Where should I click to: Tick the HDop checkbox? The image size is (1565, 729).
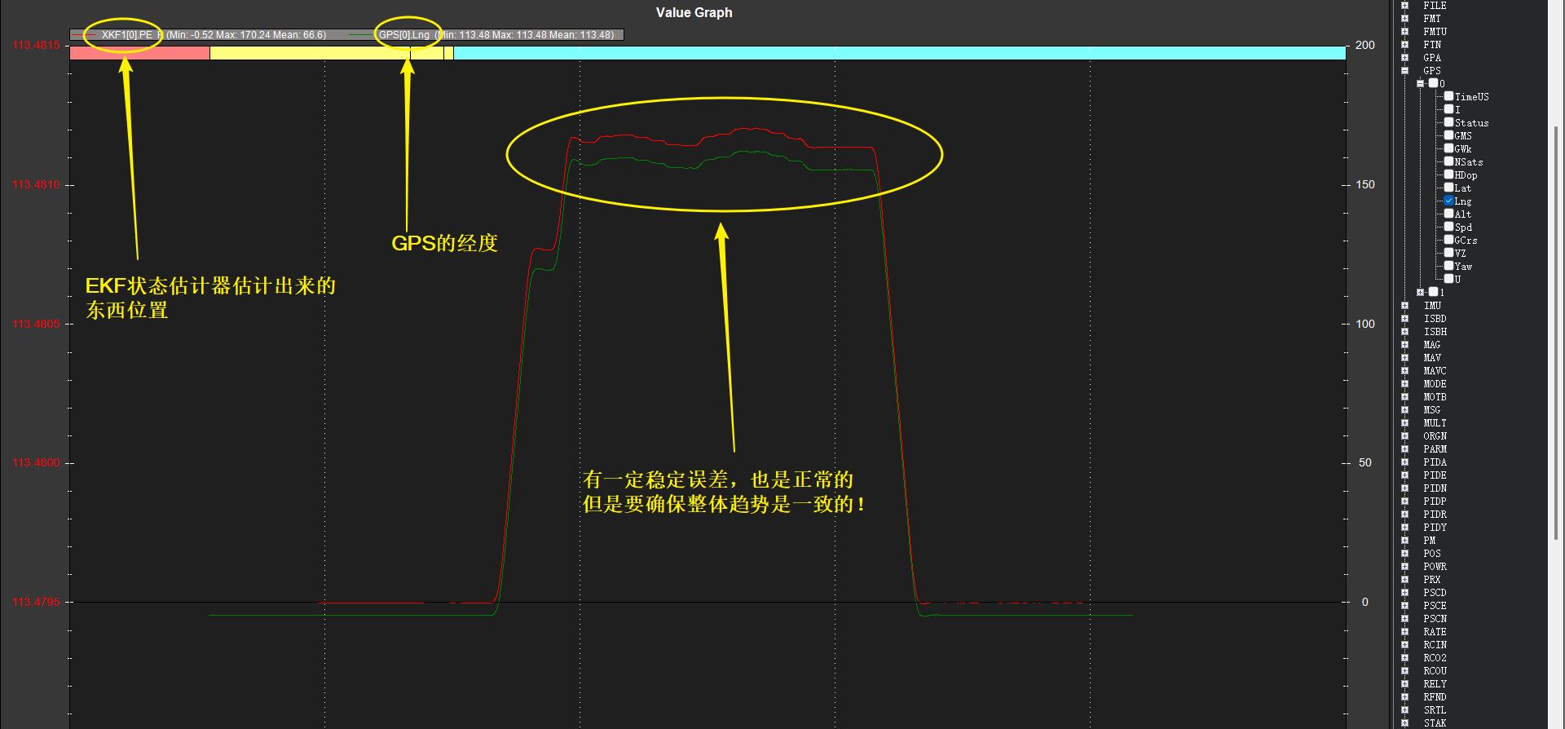1448,175
